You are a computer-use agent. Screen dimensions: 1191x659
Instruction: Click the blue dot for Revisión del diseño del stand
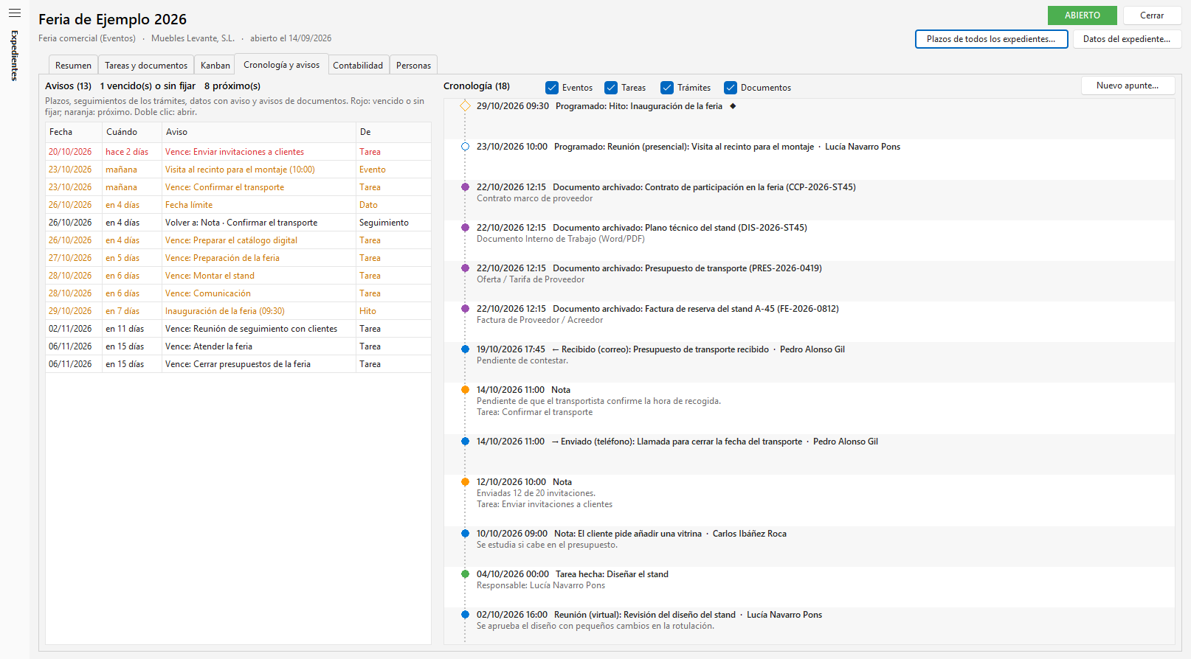(x=465, y=615)
